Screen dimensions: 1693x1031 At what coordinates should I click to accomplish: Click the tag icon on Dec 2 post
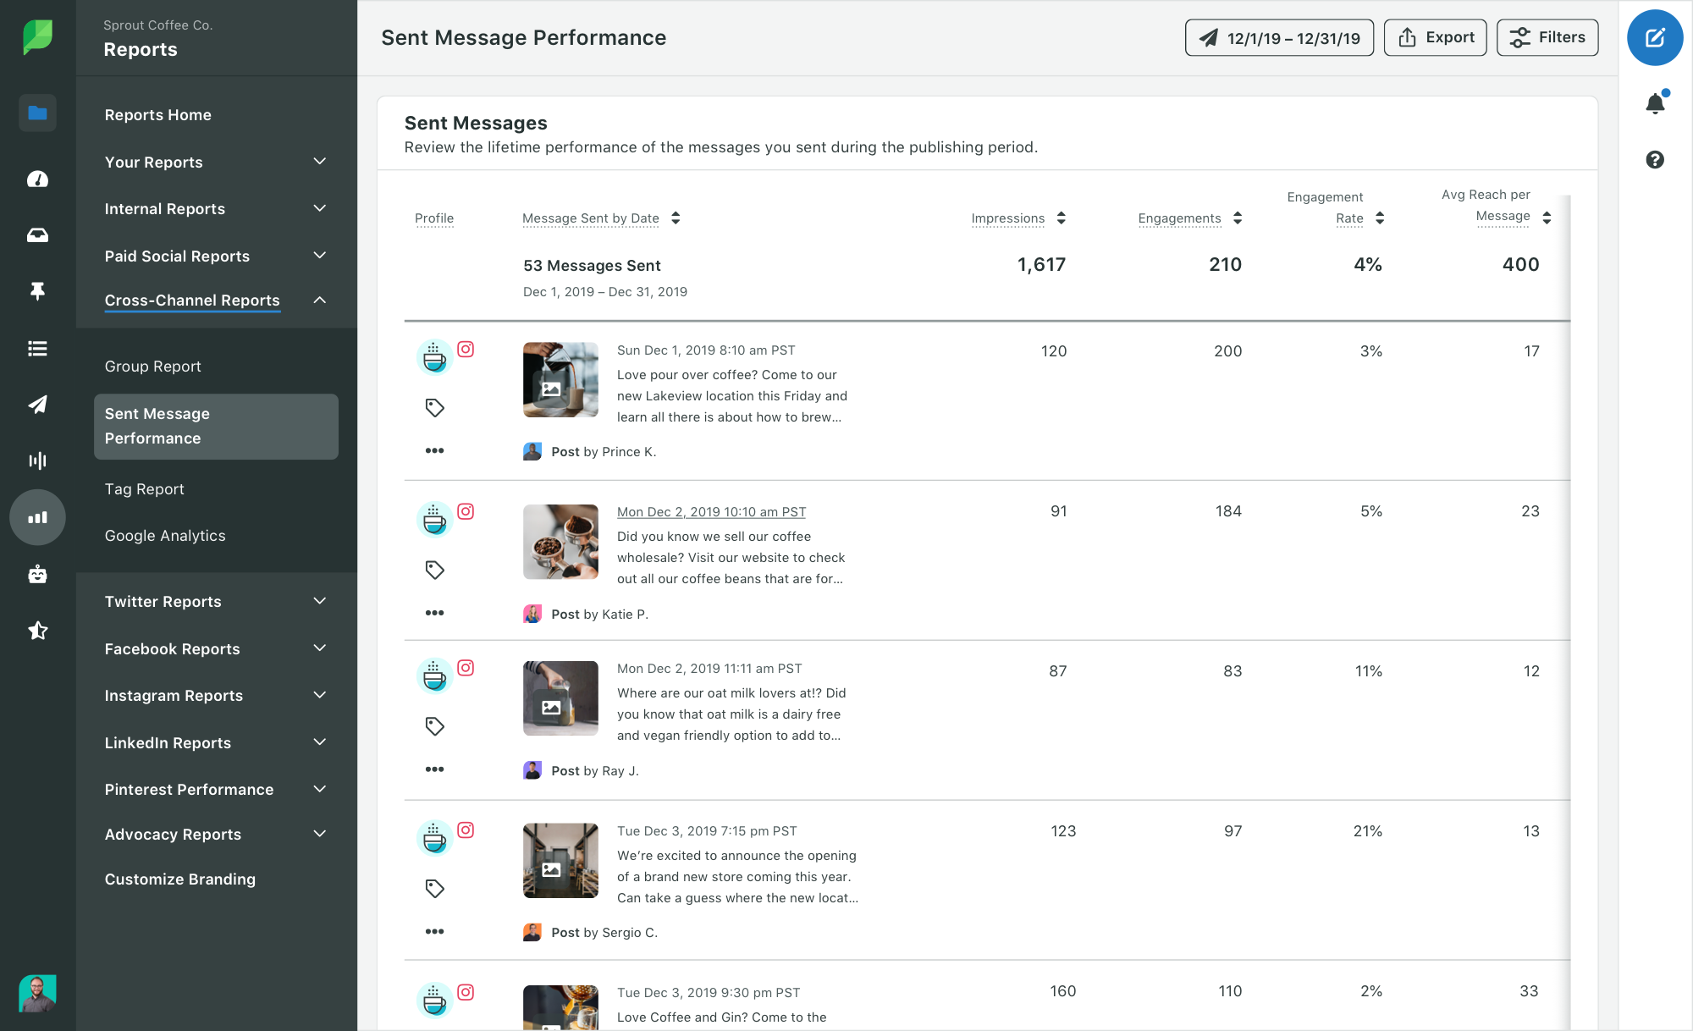point(434,570)
